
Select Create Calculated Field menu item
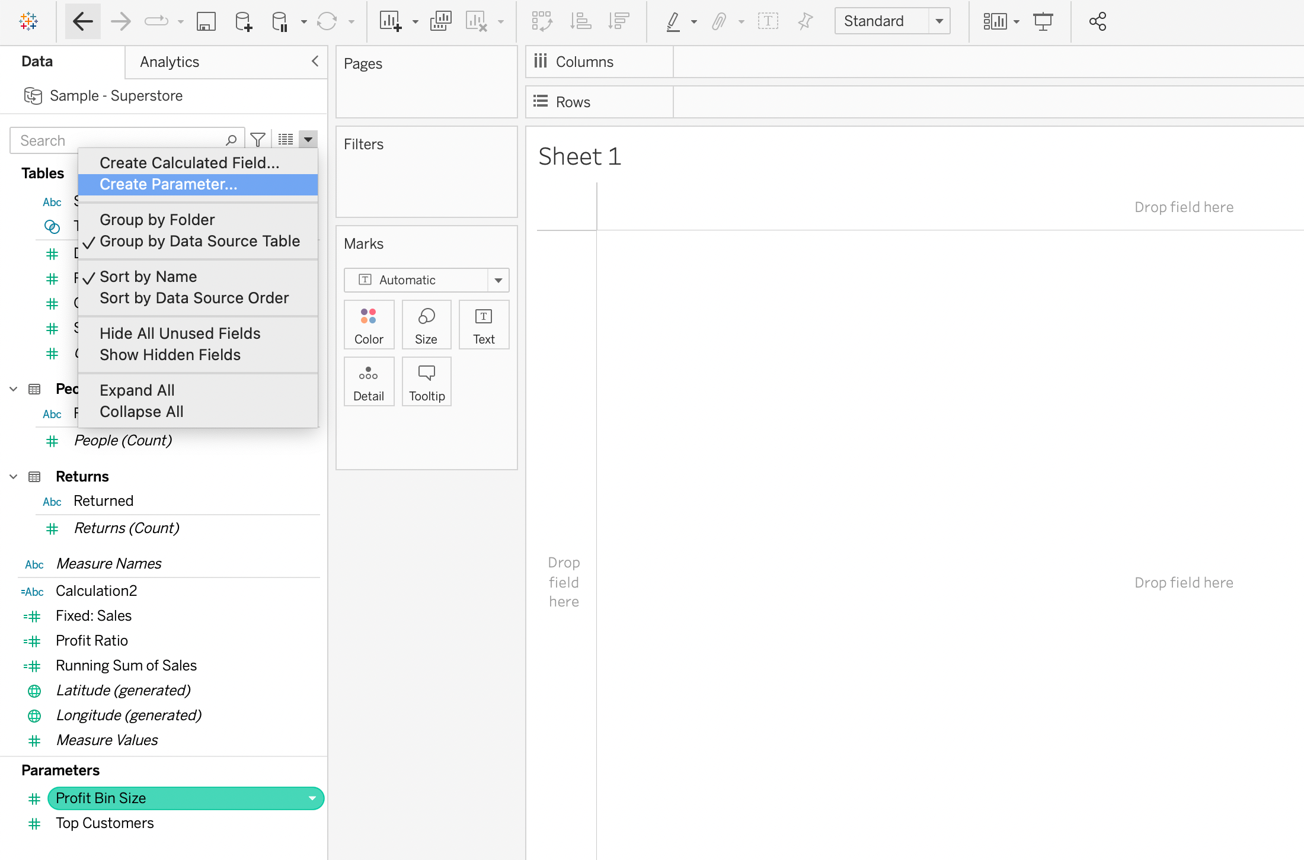coord(188,161)
